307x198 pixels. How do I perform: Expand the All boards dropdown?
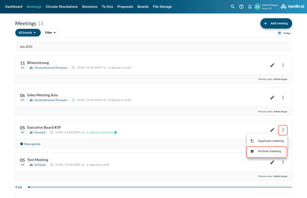click(28, 32)
